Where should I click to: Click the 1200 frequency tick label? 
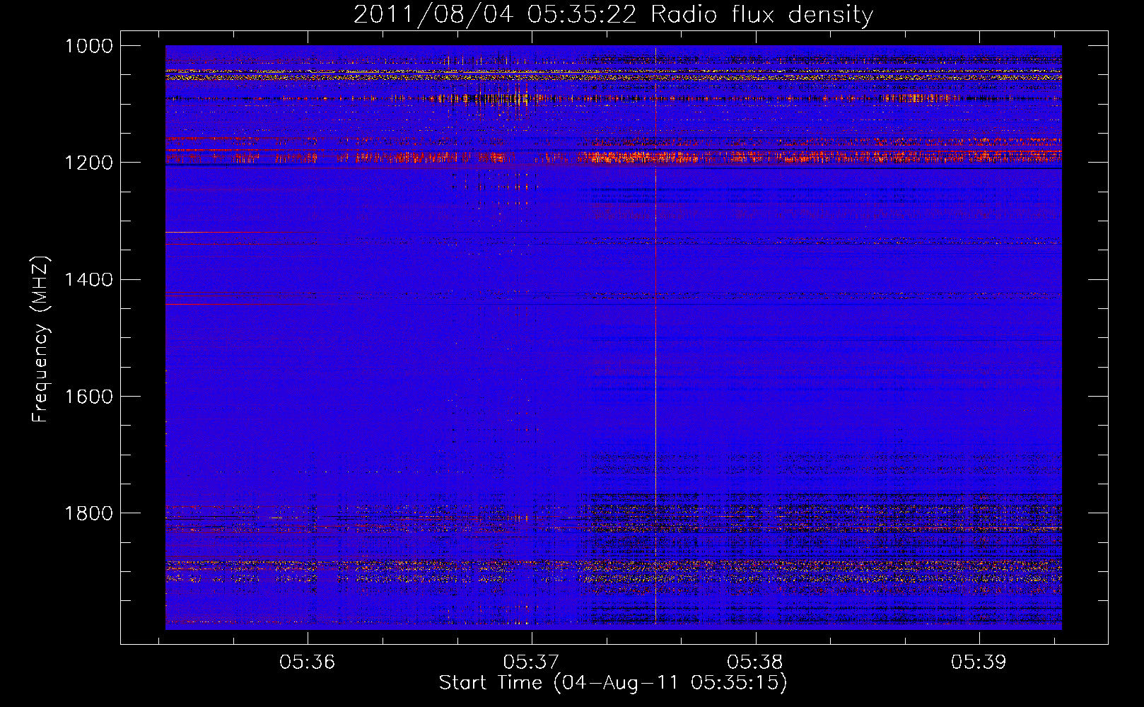(x=88, y=163)
